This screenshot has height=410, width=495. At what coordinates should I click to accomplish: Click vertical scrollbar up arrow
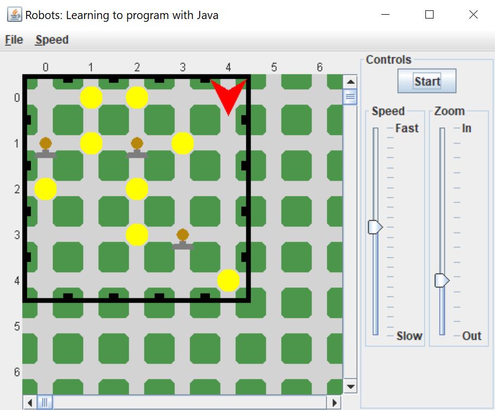point(350,82)
